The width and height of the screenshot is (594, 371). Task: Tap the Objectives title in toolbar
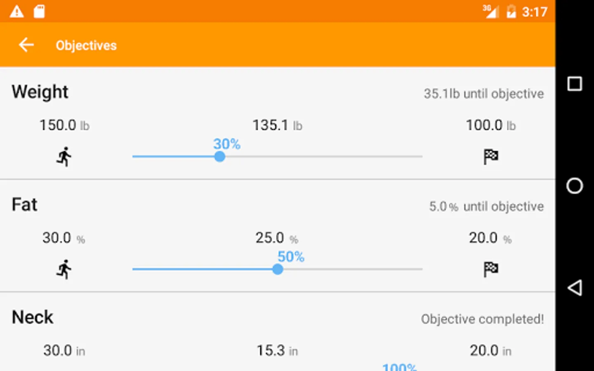(x=86, y=45)
